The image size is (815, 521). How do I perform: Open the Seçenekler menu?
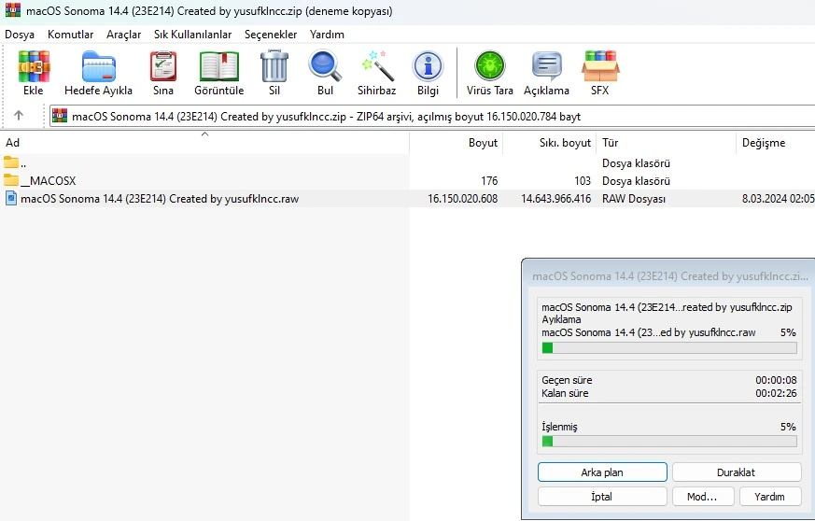pyautogui.click(x=271, y=35)
